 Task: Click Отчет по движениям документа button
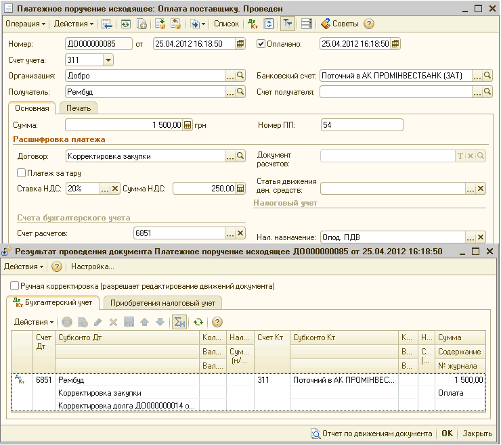(x=371, y=434)
